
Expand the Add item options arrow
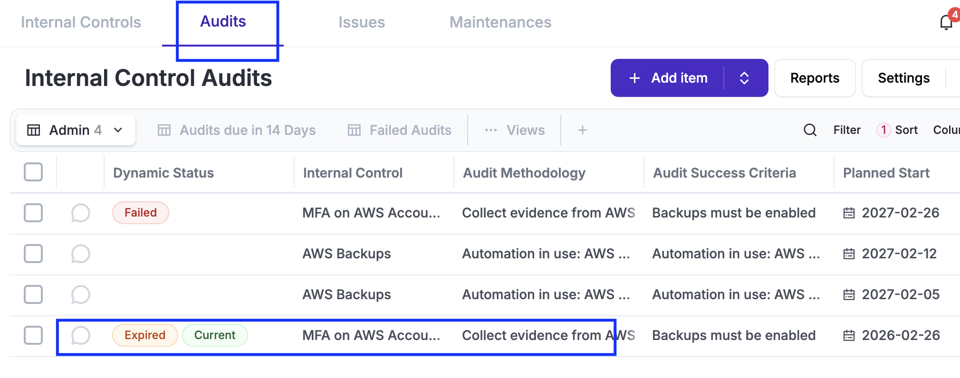click(x=744, y=78)
